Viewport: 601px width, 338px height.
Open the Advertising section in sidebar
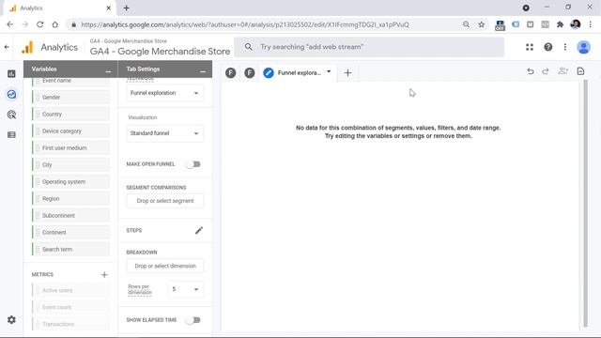pyautogui.click(x=11, y=115)
